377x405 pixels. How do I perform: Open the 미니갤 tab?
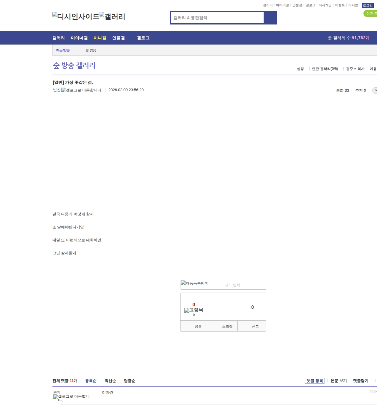(100, 38)
